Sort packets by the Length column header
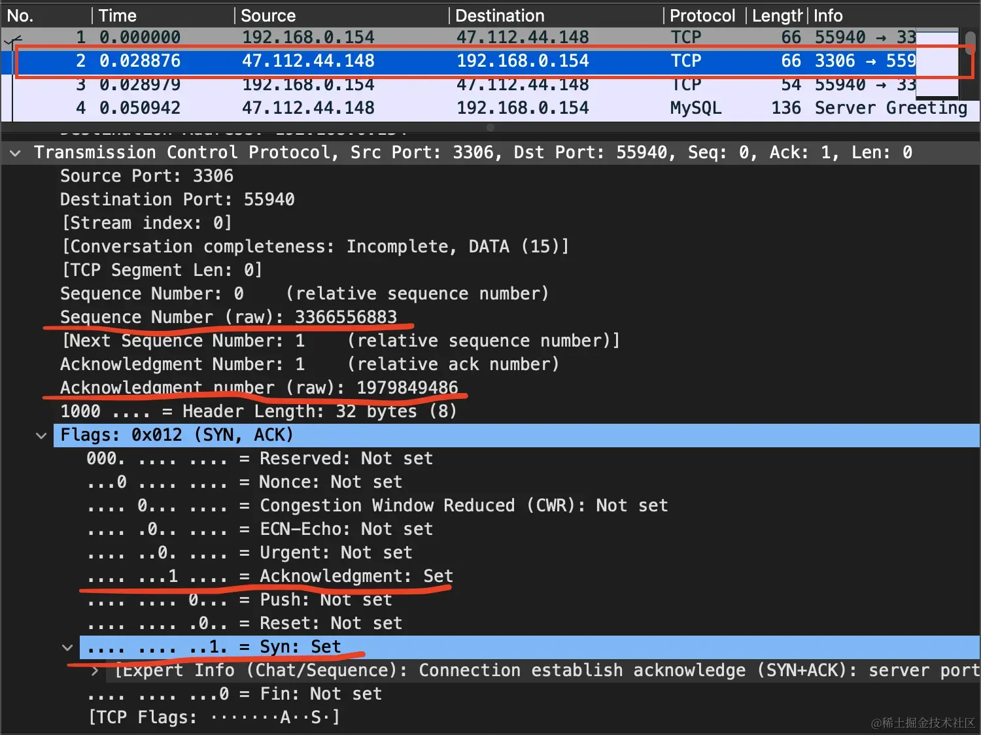 click(777, 15)
